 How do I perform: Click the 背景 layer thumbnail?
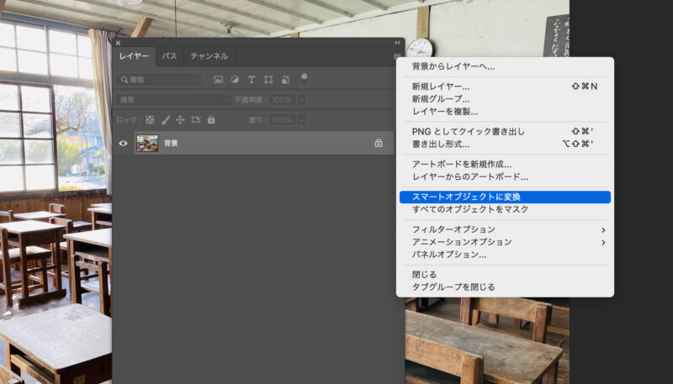(x=147, y=143)
